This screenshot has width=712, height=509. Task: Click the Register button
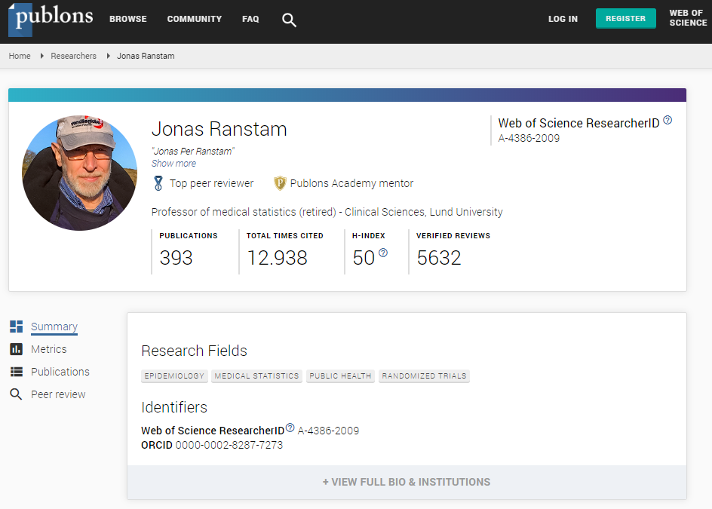(x=625, y=19)
